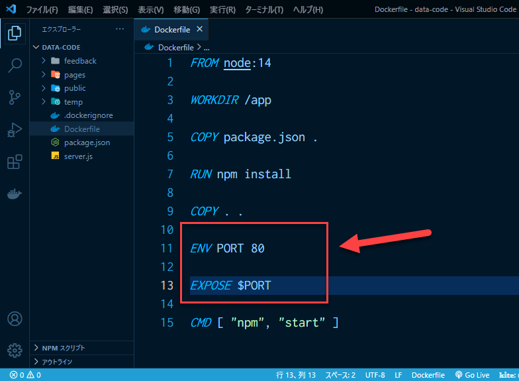519x381 pixels.
Task: Click the COPY package.json line
Action: (254, 136)
